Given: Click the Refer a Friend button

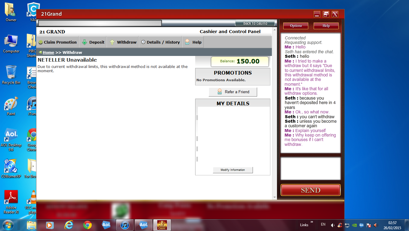Looking at the screenshot, I should click(x=233, y=92).
